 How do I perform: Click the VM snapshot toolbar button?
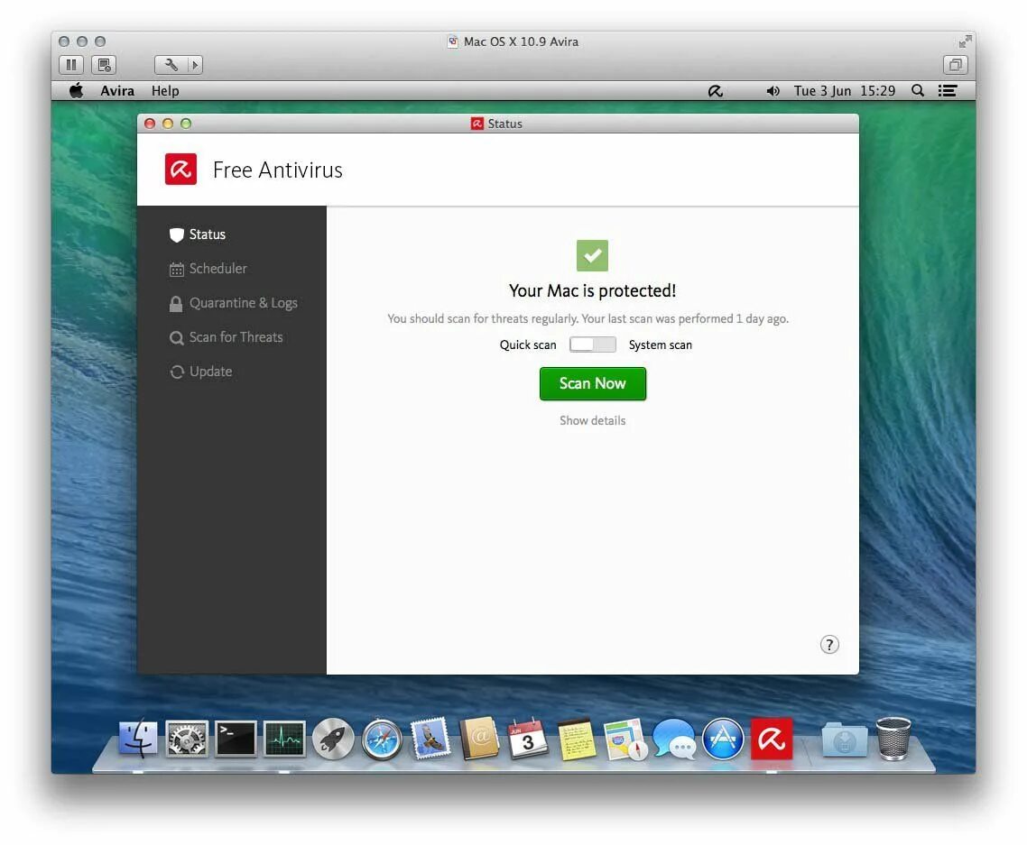pyautogui.click(x=104, y=65)
